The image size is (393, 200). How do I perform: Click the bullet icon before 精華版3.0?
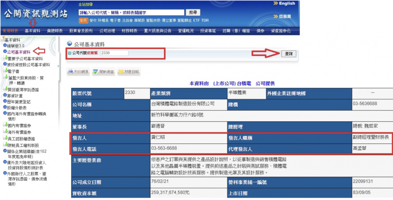(x=5, y=46)
